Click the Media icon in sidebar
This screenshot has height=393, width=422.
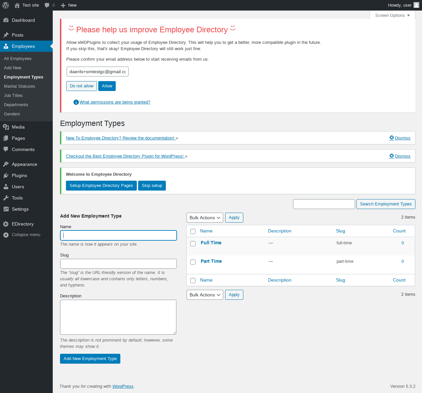[x=6, y=127]
